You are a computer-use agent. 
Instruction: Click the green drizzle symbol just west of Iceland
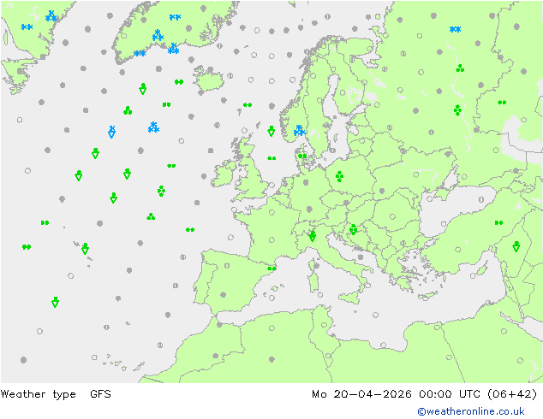click(x=179, y=82)
